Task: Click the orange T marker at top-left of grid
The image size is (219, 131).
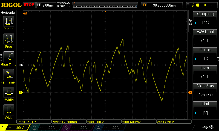Action: point(25,13)
